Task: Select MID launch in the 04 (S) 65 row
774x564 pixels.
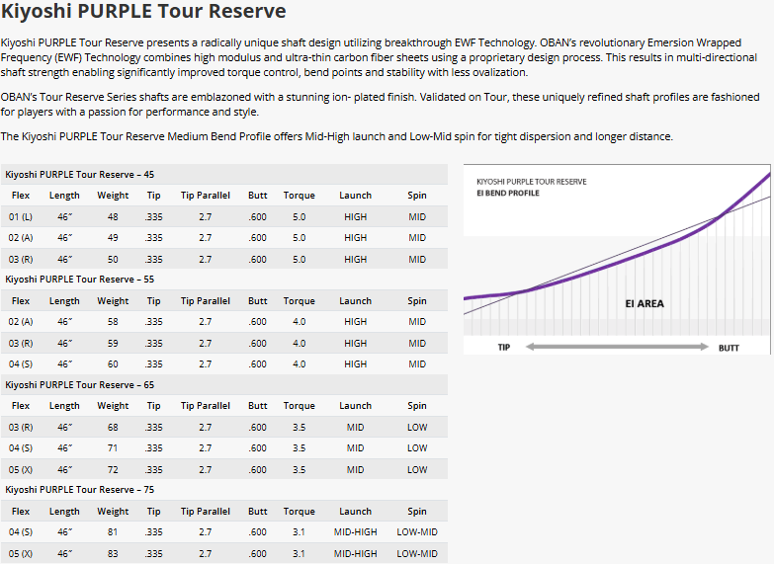Action: coord(356,448)
